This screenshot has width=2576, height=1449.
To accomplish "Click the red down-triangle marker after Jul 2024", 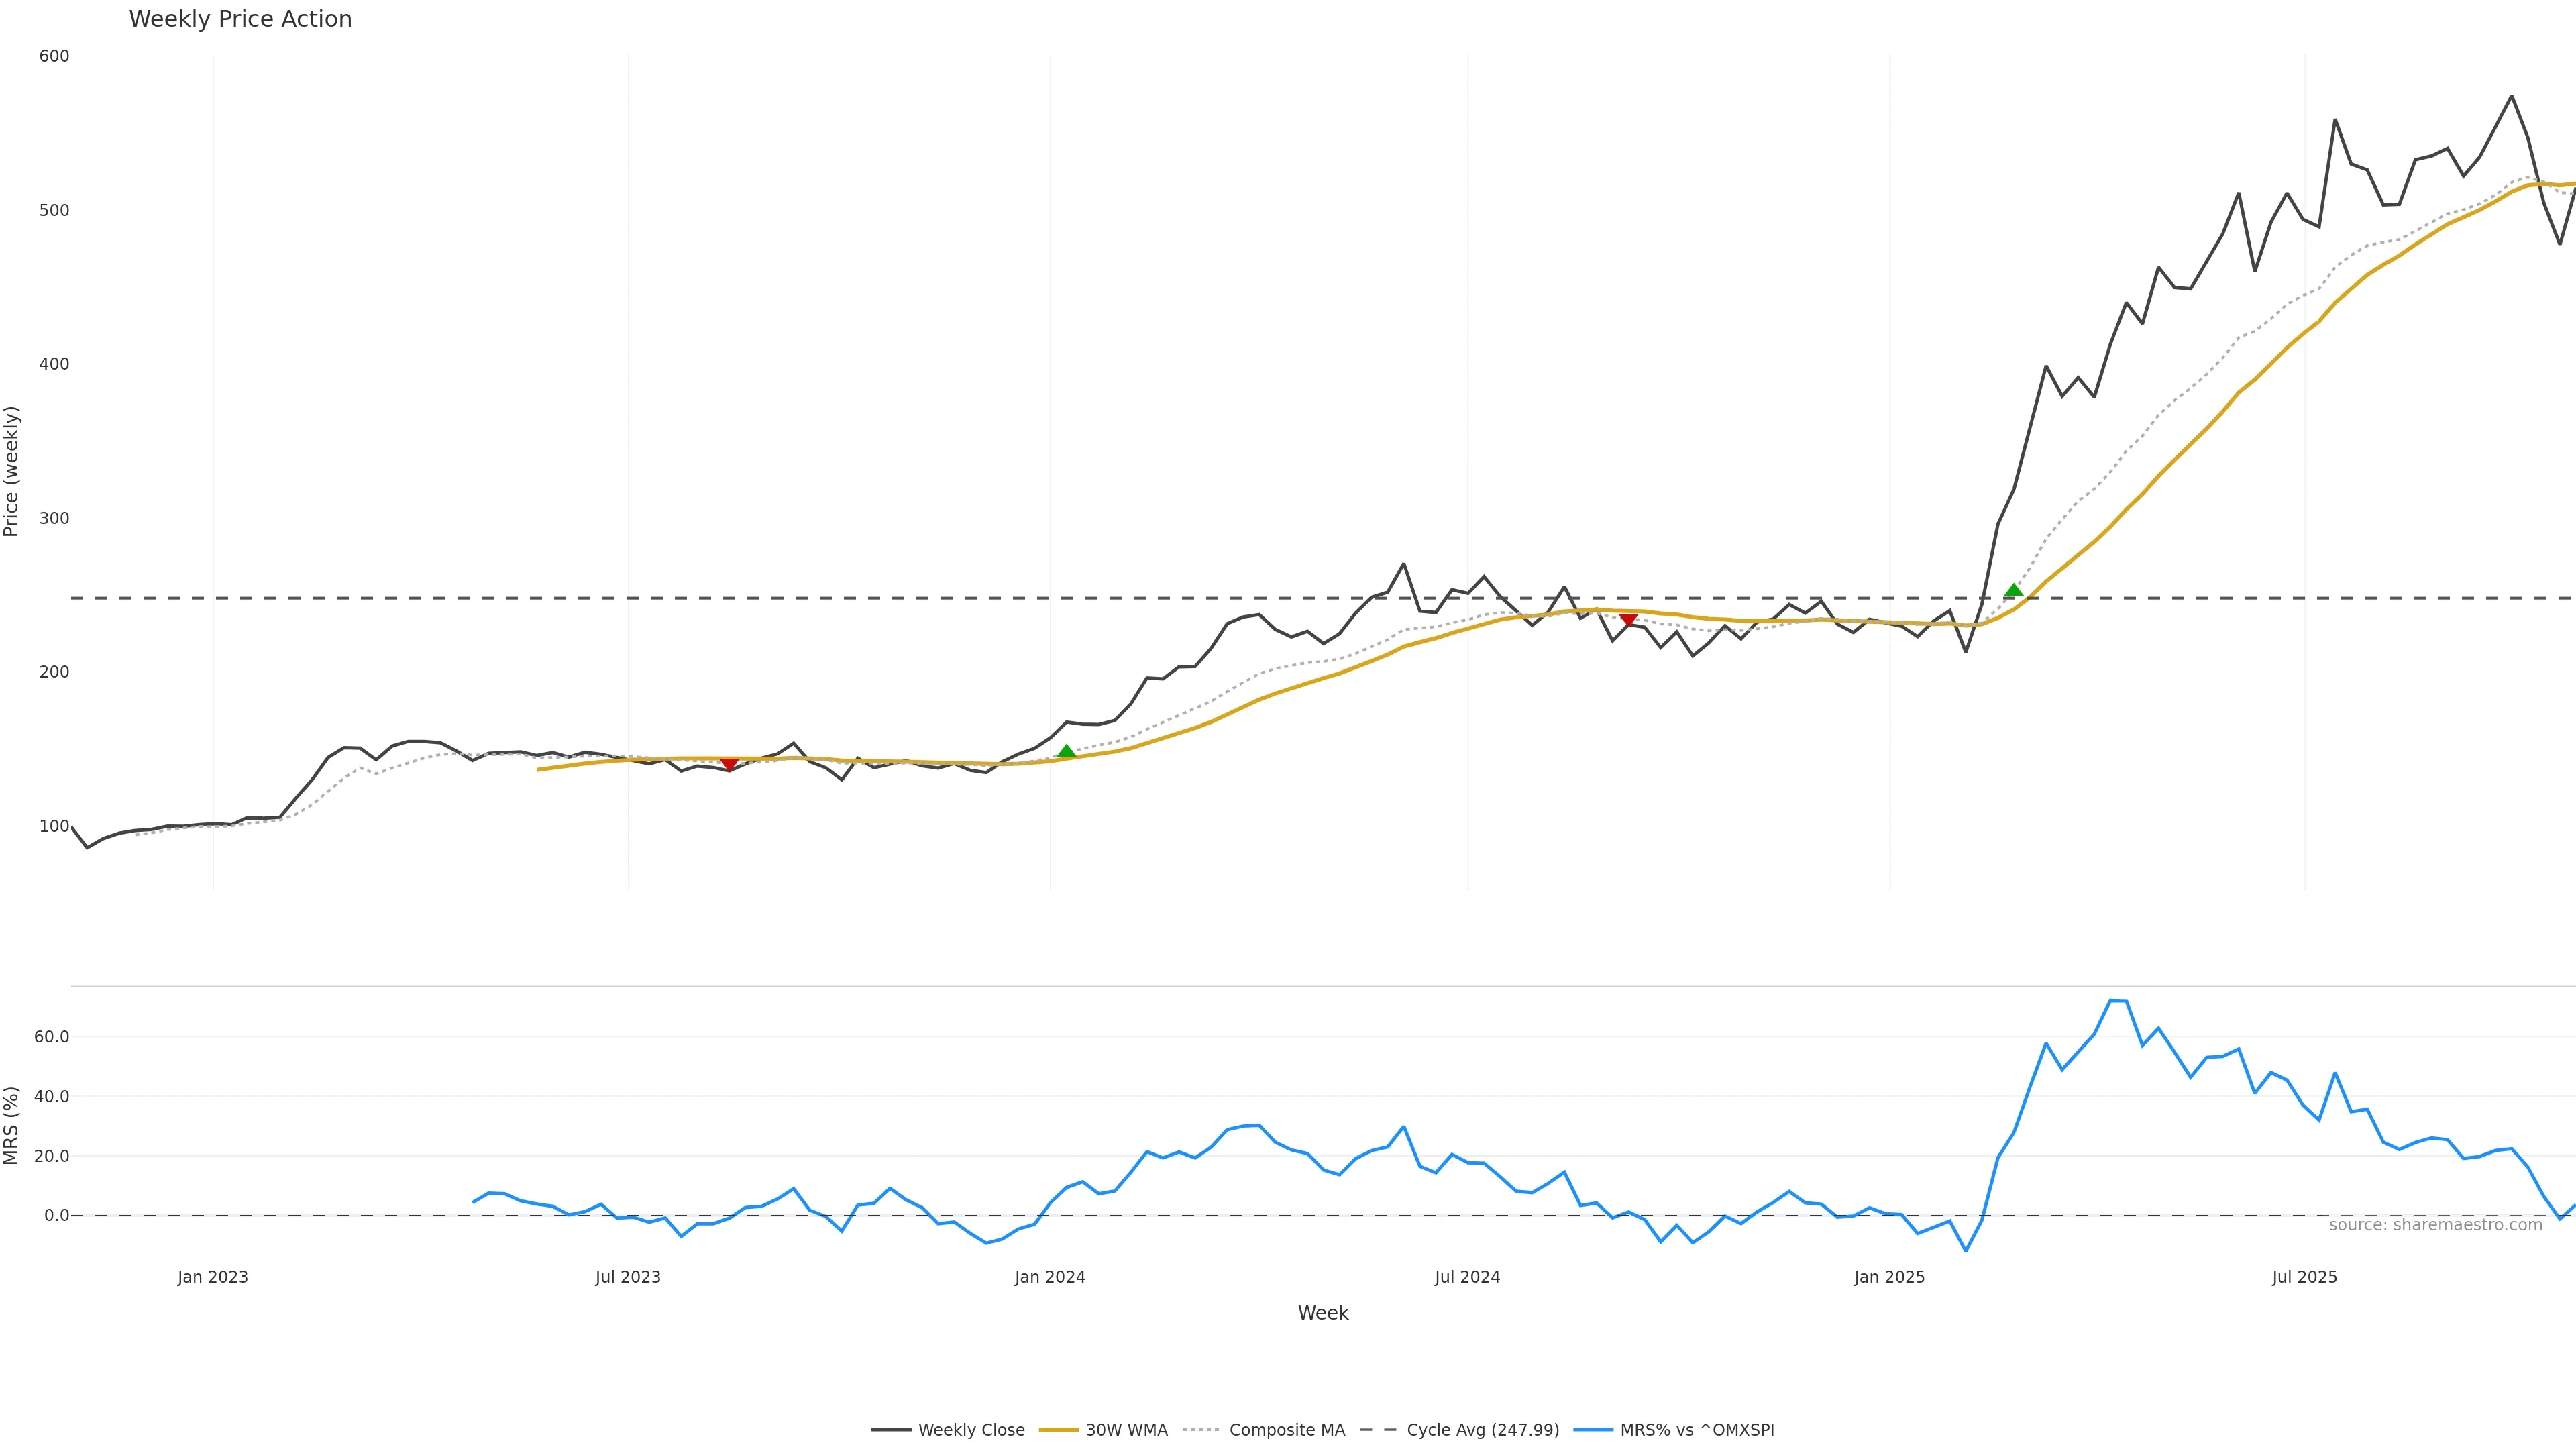I will point(1628,621).
